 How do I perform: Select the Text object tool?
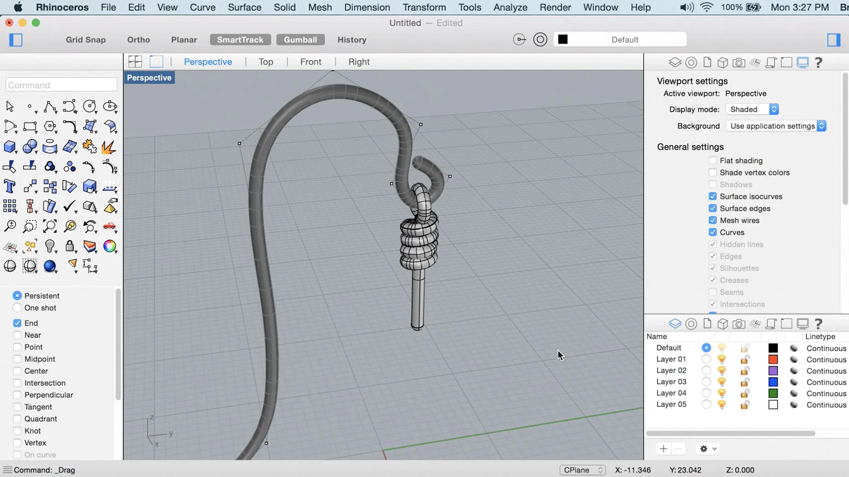pyautogui.click(x=10, y=186)
